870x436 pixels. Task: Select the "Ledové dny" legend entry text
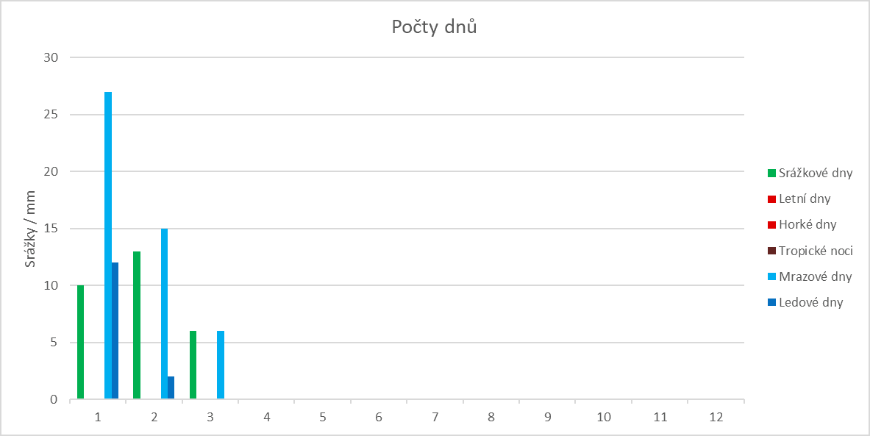click(810, 302)
